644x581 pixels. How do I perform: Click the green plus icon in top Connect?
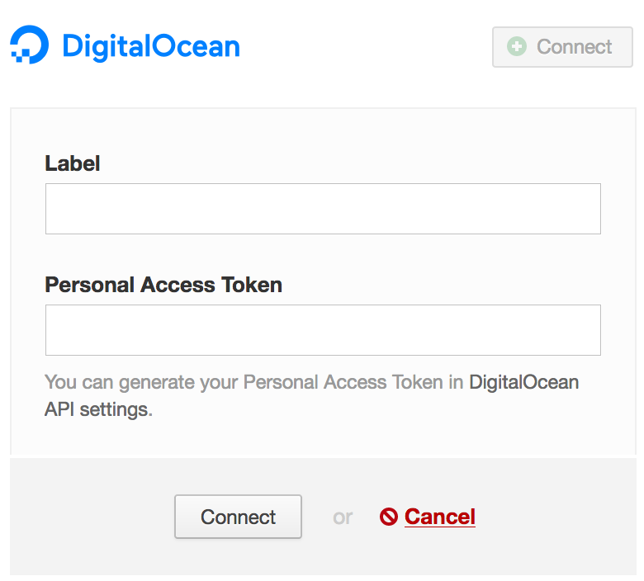pos(517,46)
